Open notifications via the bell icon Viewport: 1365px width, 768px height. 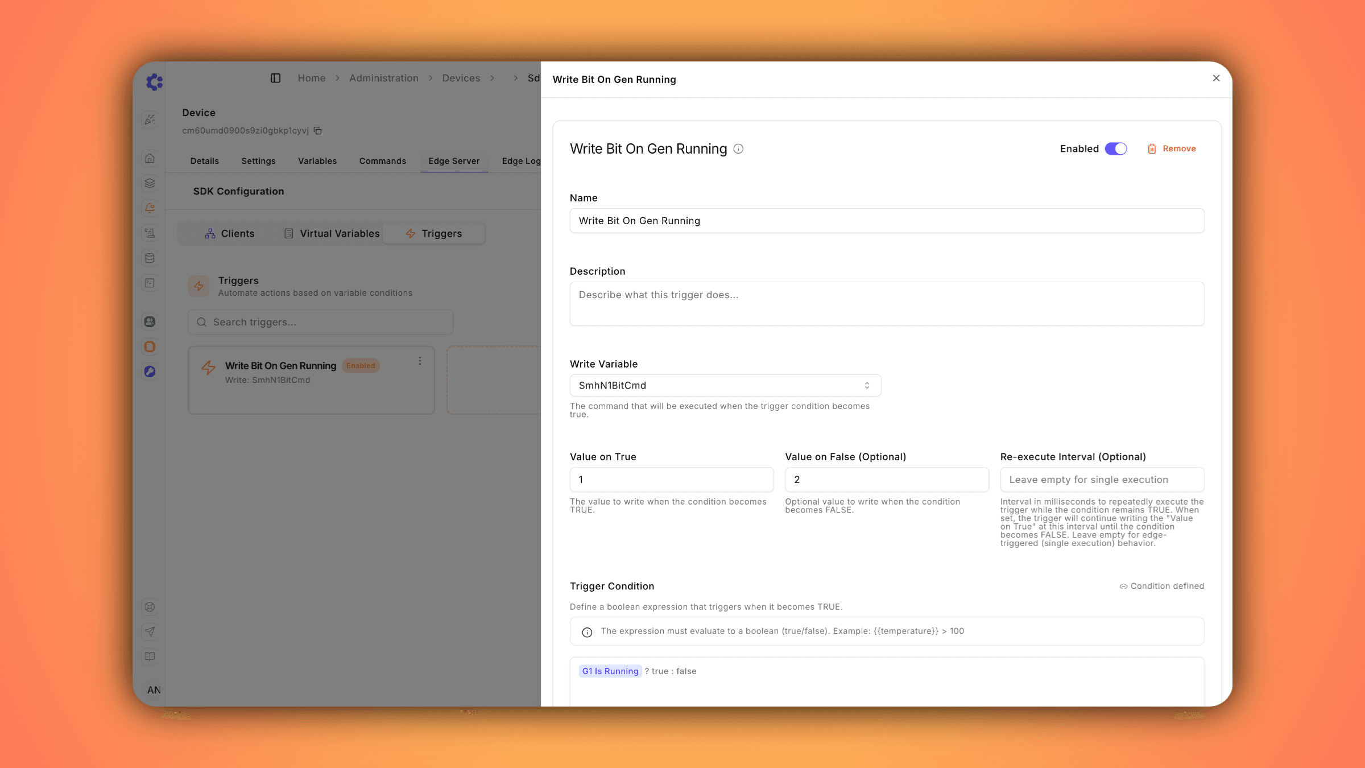click(150, 208)
